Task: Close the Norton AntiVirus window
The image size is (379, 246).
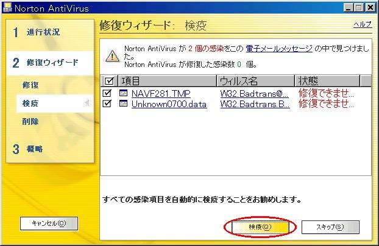Action: [x=370, y=8]
